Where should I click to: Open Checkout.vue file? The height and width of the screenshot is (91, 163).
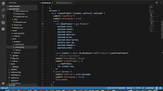pos(21,22)
